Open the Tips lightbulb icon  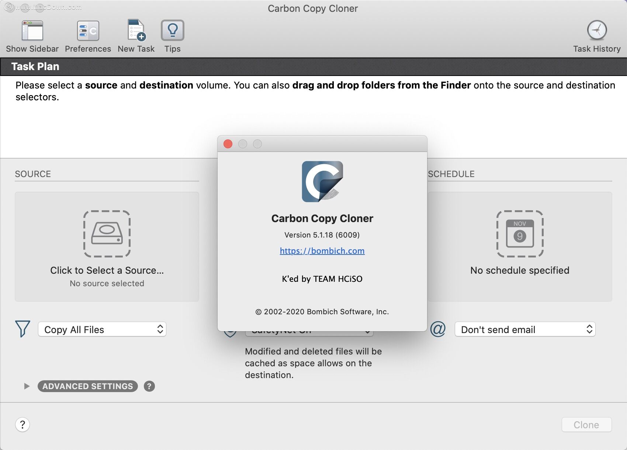pyautogui.click(x=172, y=30)
